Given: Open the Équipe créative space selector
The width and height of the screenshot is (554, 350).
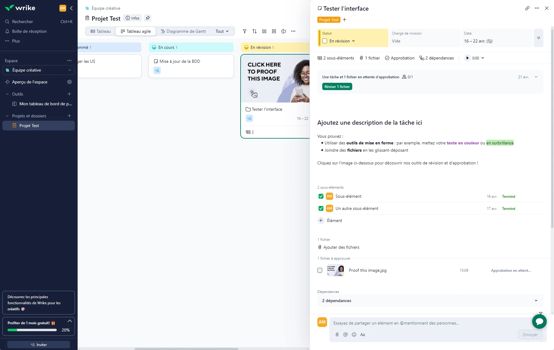Looking at the screenshot, I should point(39,70).
